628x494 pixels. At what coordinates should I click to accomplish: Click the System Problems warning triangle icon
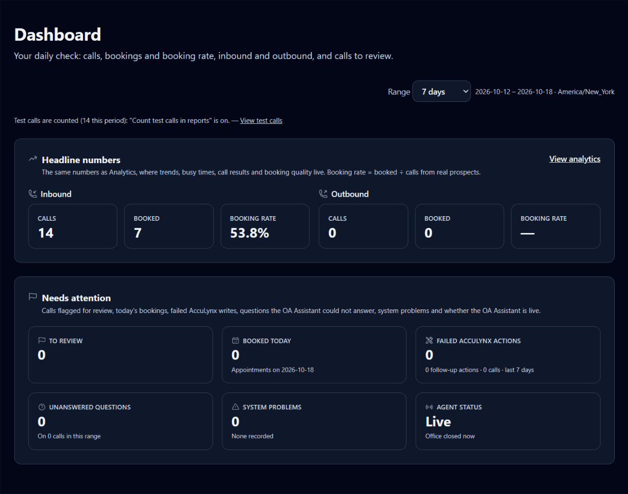(x=235, y=407)
